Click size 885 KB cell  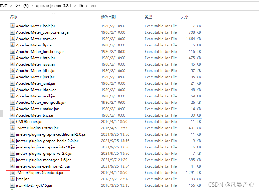195,160
